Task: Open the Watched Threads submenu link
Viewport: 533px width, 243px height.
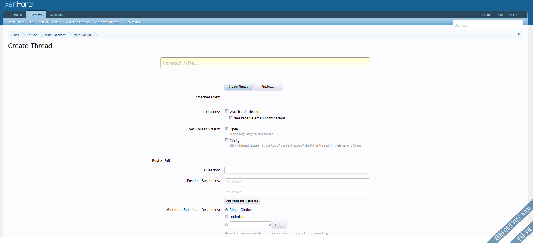Action: (x=107, y=22)
